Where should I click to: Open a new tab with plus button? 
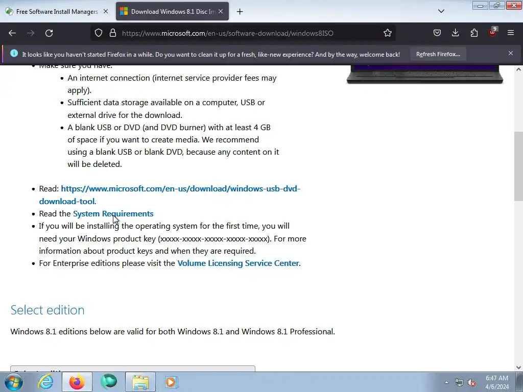[240, 12]
